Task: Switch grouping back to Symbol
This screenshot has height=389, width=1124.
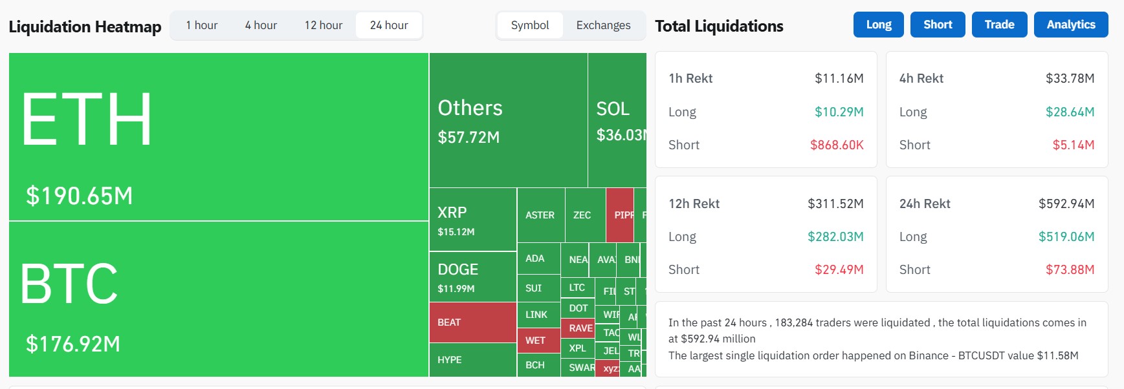Action: coord(531,25)
